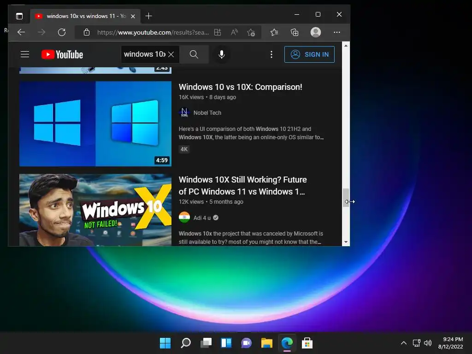This screenshot has width=472, height=354.
Task: Open Windows taskbar Search
Action: click(185, 343)
